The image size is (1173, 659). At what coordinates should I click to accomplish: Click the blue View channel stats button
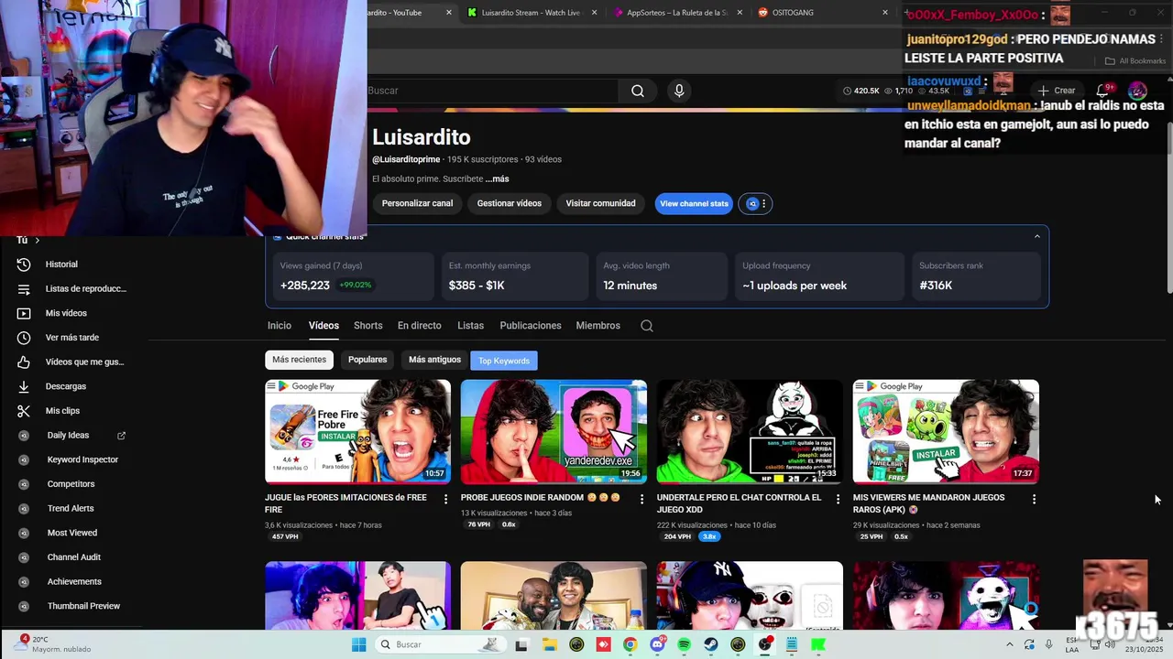(694, 203)
